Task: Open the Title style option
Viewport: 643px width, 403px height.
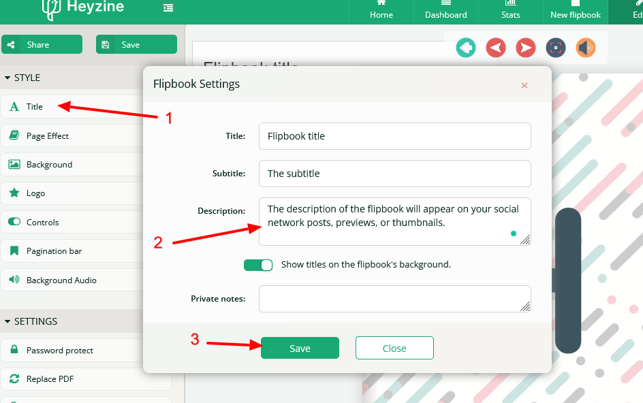Action: click(72, 107)
